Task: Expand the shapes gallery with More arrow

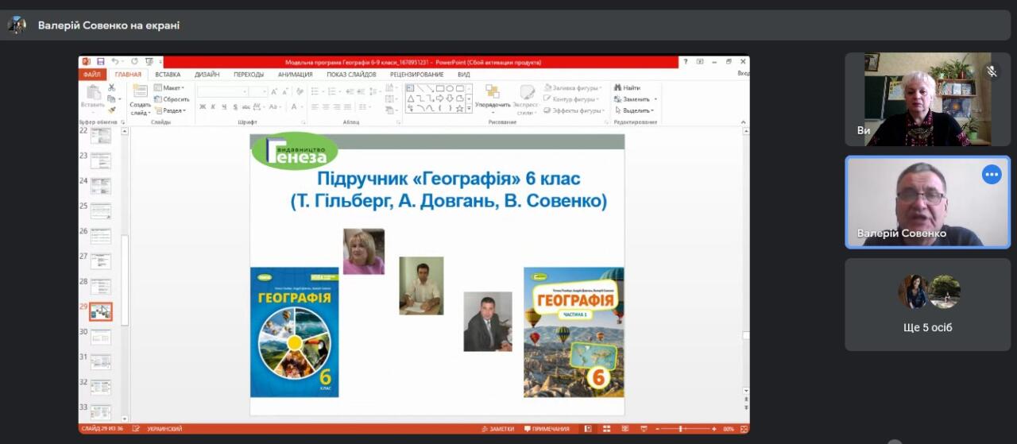Action: click(469, 108)
